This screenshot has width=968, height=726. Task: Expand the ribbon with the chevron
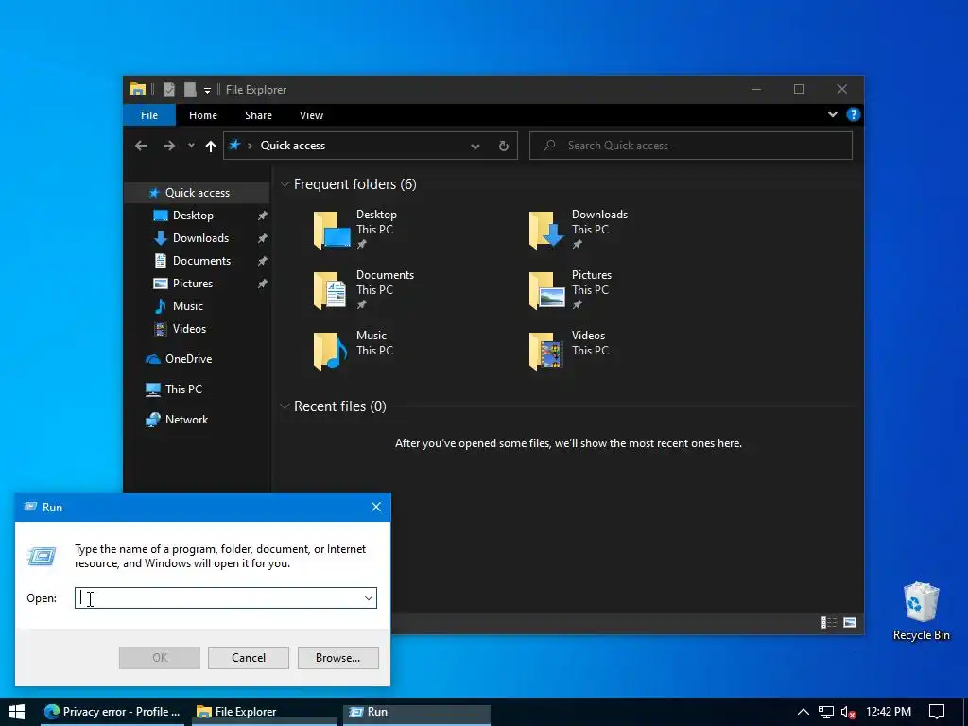tap(832, 114)
